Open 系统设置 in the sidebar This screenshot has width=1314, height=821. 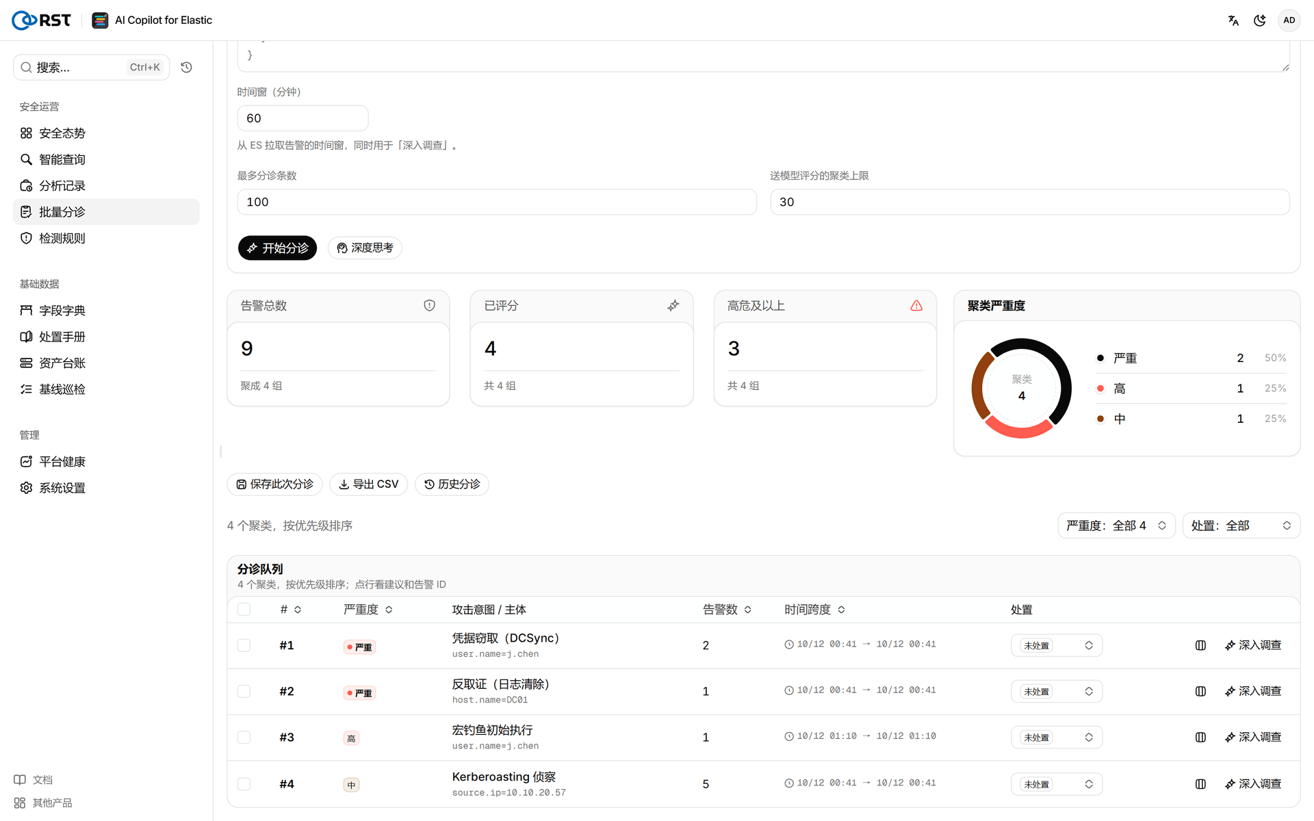coord(106,488)
